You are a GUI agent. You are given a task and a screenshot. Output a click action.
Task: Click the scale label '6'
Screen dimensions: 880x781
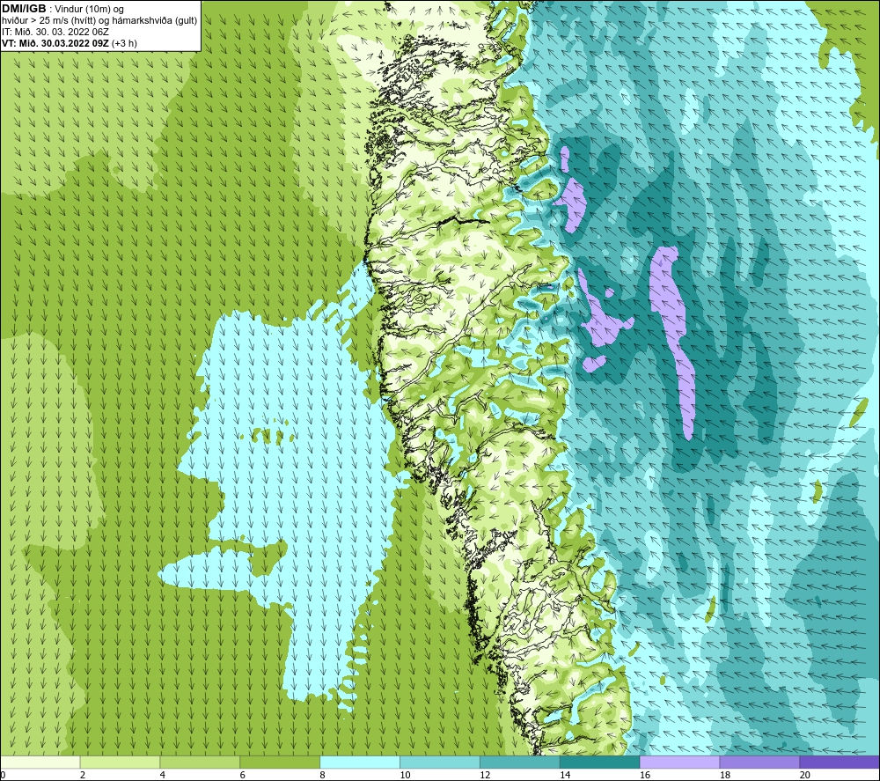pos(243,775)
